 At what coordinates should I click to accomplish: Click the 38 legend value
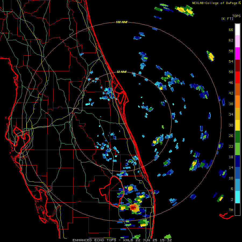231,104
